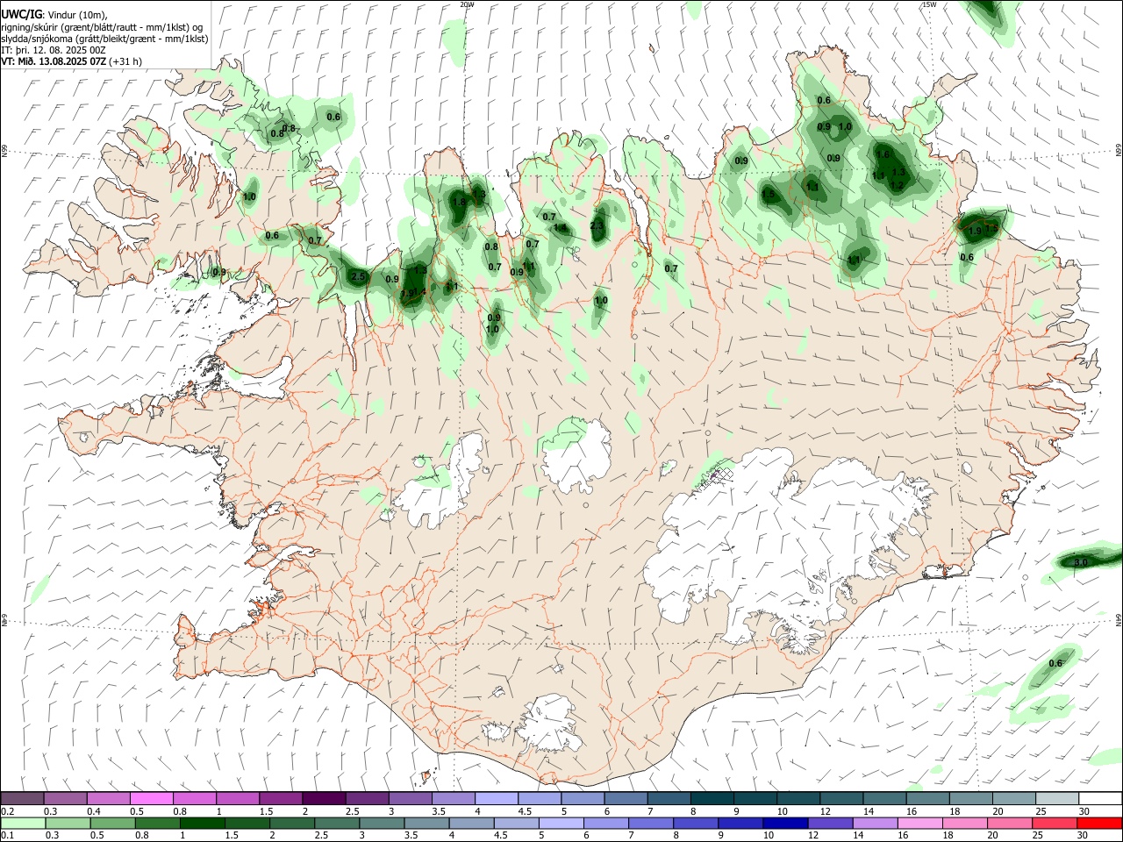Click the 15W longitude label at top
The image size is (1123, 842).
tap(929, 4)
